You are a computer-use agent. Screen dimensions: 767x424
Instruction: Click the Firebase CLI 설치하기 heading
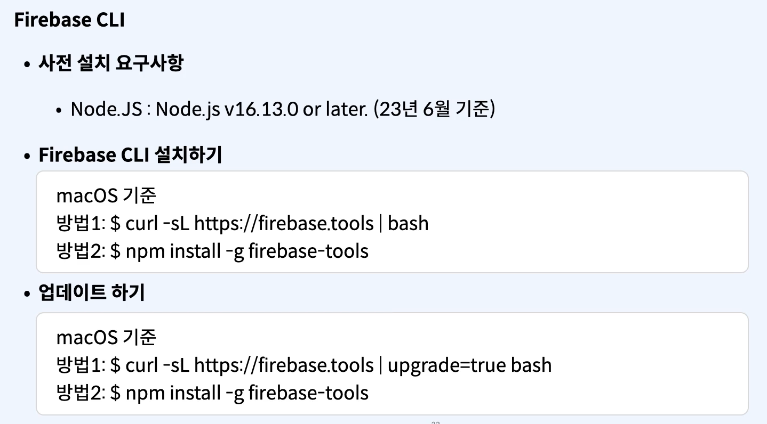click(131, 155)
